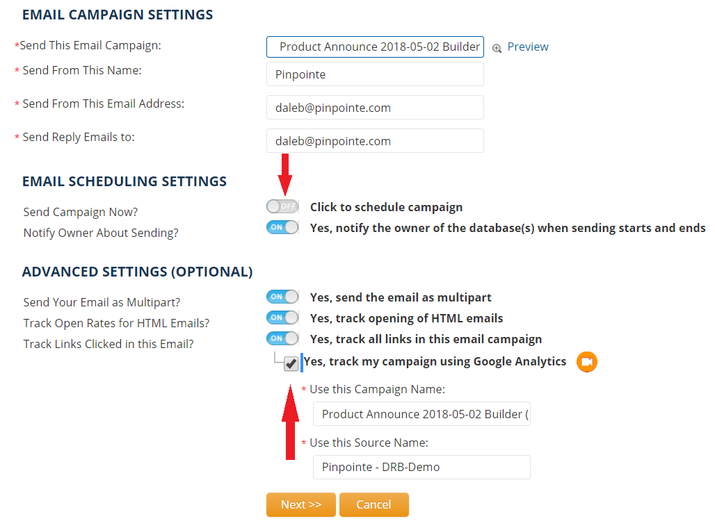Edit the Use this Campaign Name field

pyautogui.click(x=421, y=413)
